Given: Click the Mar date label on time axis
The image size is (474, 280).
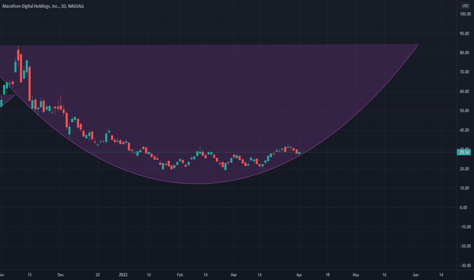Looking at the screenshot, I should coord(233,275).
